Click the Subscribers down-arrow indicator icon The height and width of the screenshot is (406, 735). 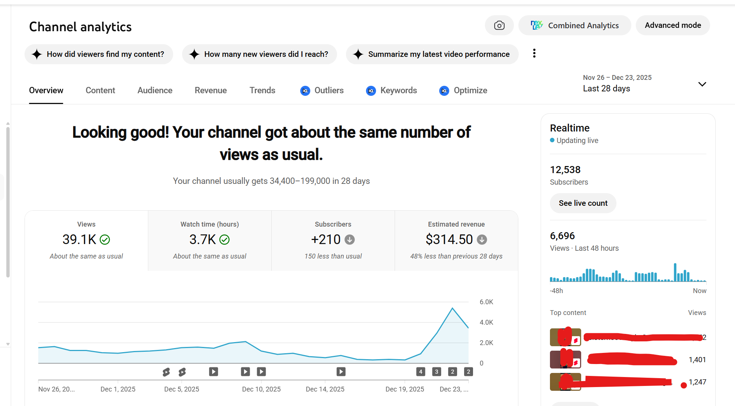coord(349,240)
